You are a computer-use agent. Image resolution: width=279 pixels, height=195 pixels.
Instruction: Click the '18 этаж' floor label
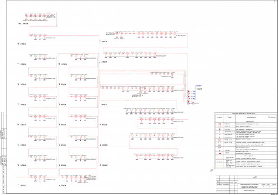point(21,44)
